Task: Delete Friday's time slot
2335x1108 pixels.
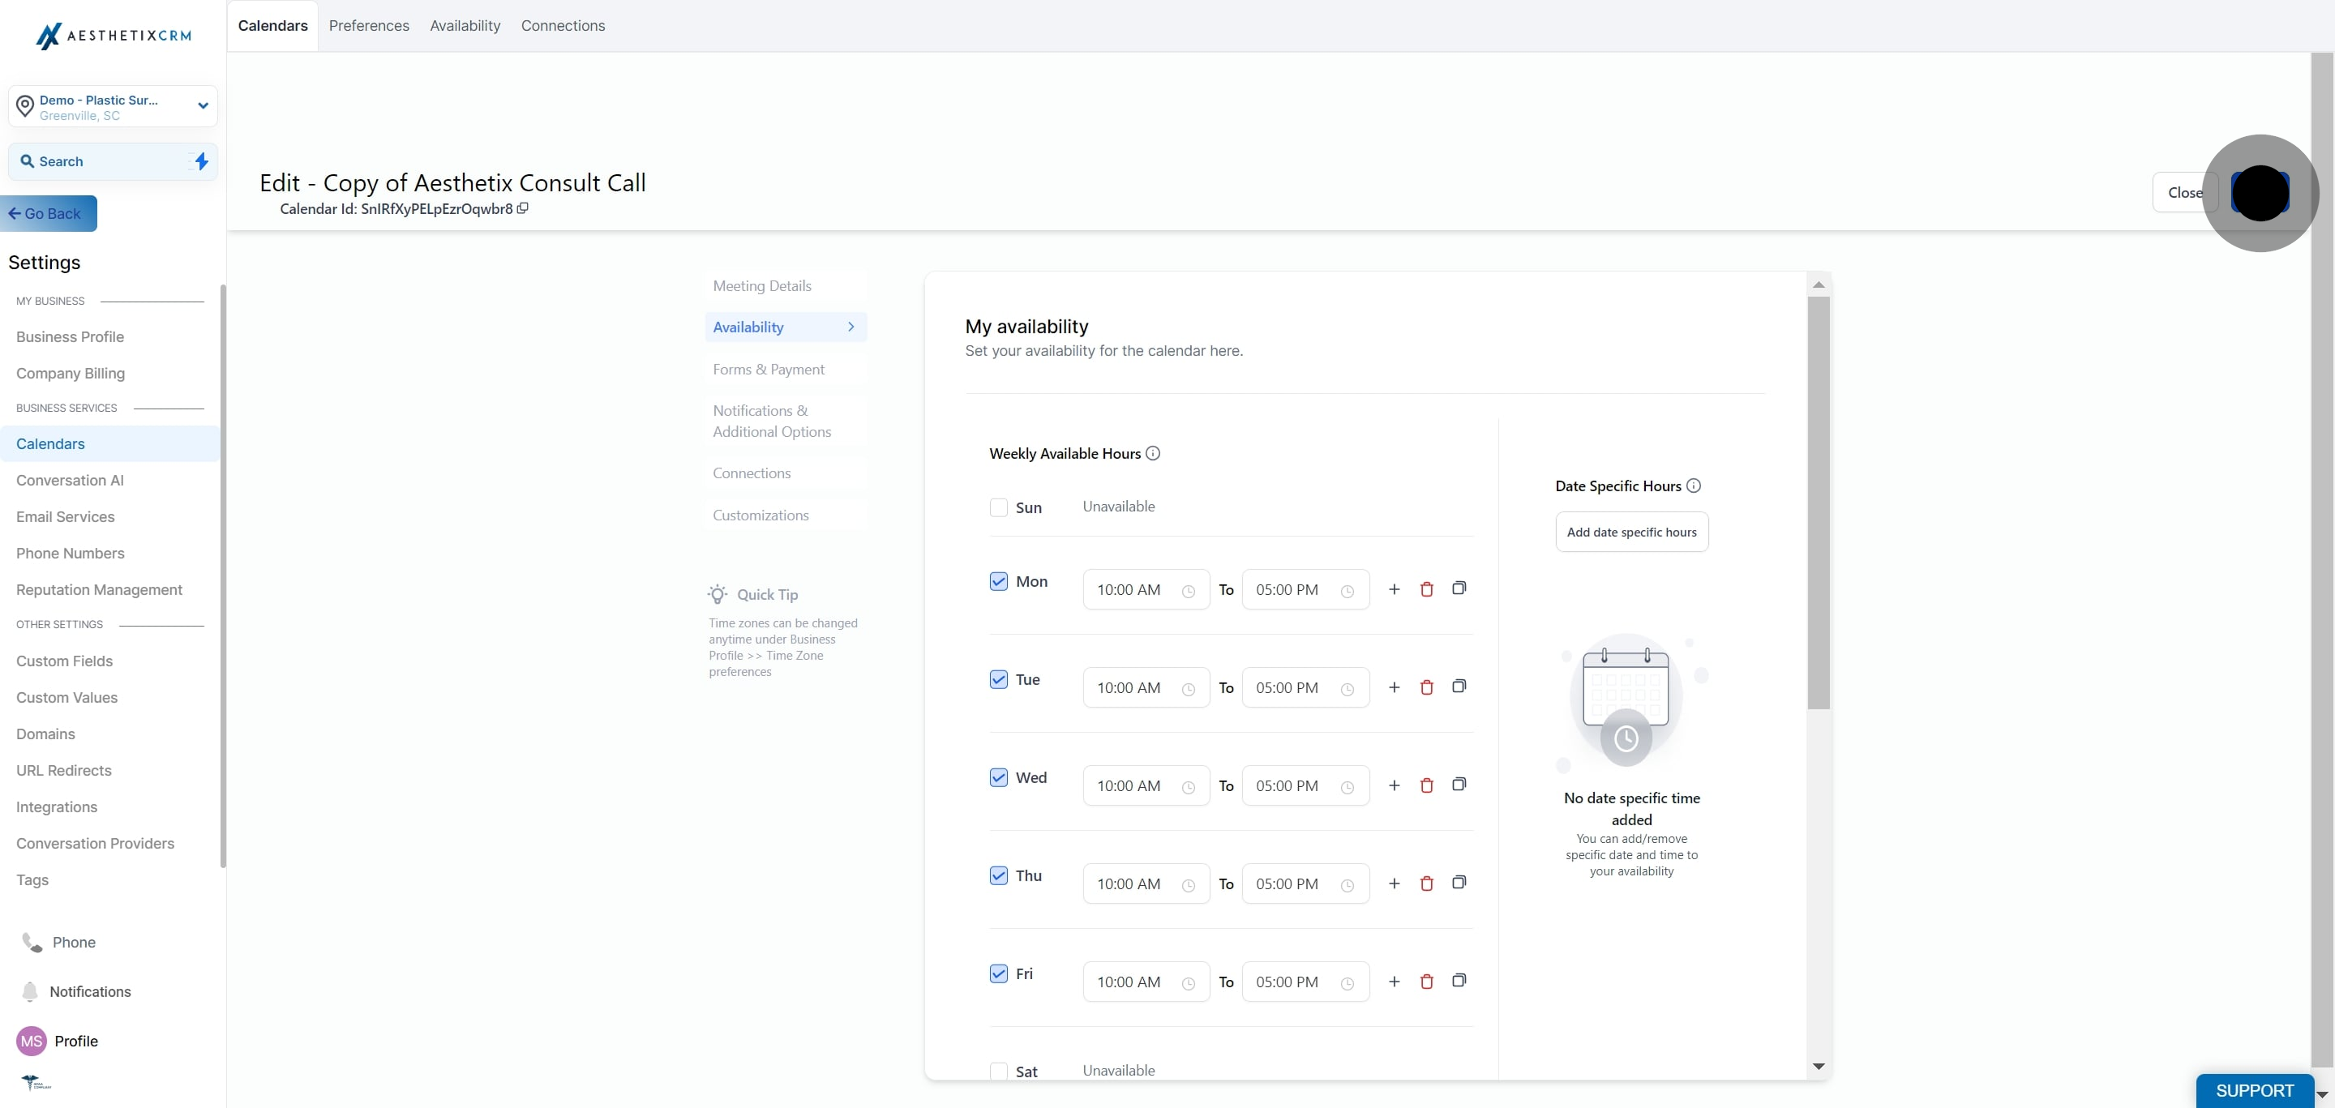Action: [1427, 982]
